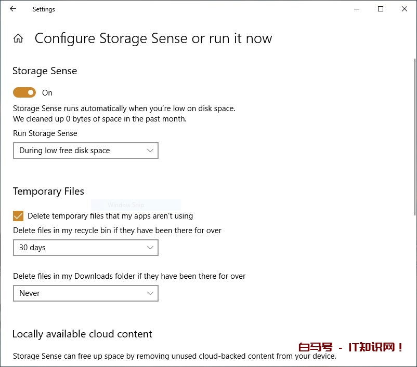Open the Downloads folder 'Never' dropdown
The width and height of the screenshot is (417, 367).
pyautogui.click(x=85, y=293)
